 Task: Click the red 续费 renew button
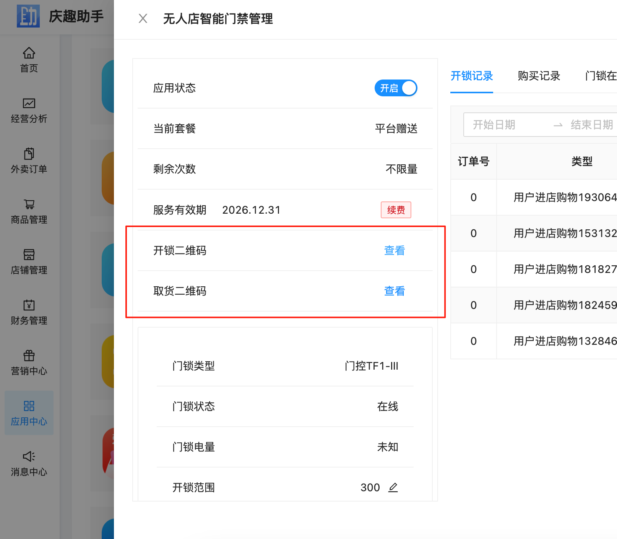tap(396, 210)
